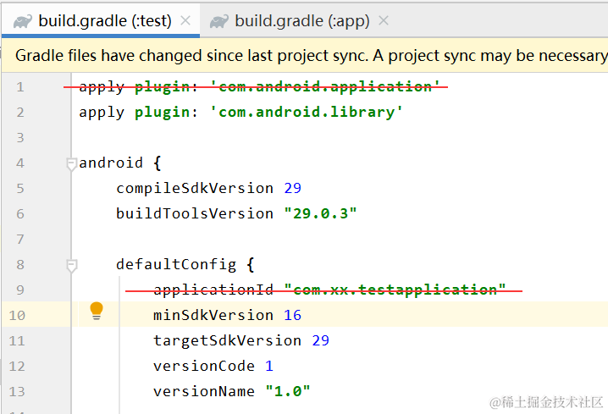Select line number 1 in gutter
This screenshot has width=608, height=414.
20,87
